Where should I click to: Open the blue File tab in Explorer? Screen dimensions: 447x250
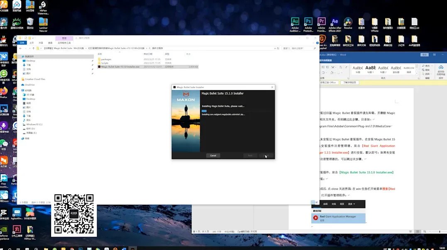(x=21, y=43)
